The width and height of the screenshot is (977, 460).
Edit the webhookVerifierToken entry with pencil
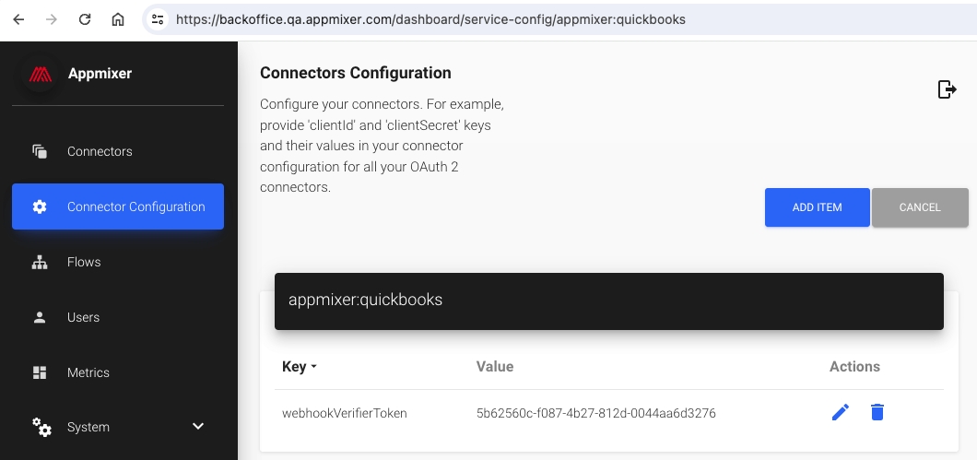[840, 412]
